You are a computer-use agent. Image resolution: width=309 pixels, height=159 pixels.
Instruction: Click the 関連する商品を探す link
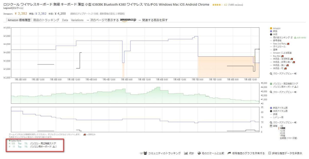point(155,20)
